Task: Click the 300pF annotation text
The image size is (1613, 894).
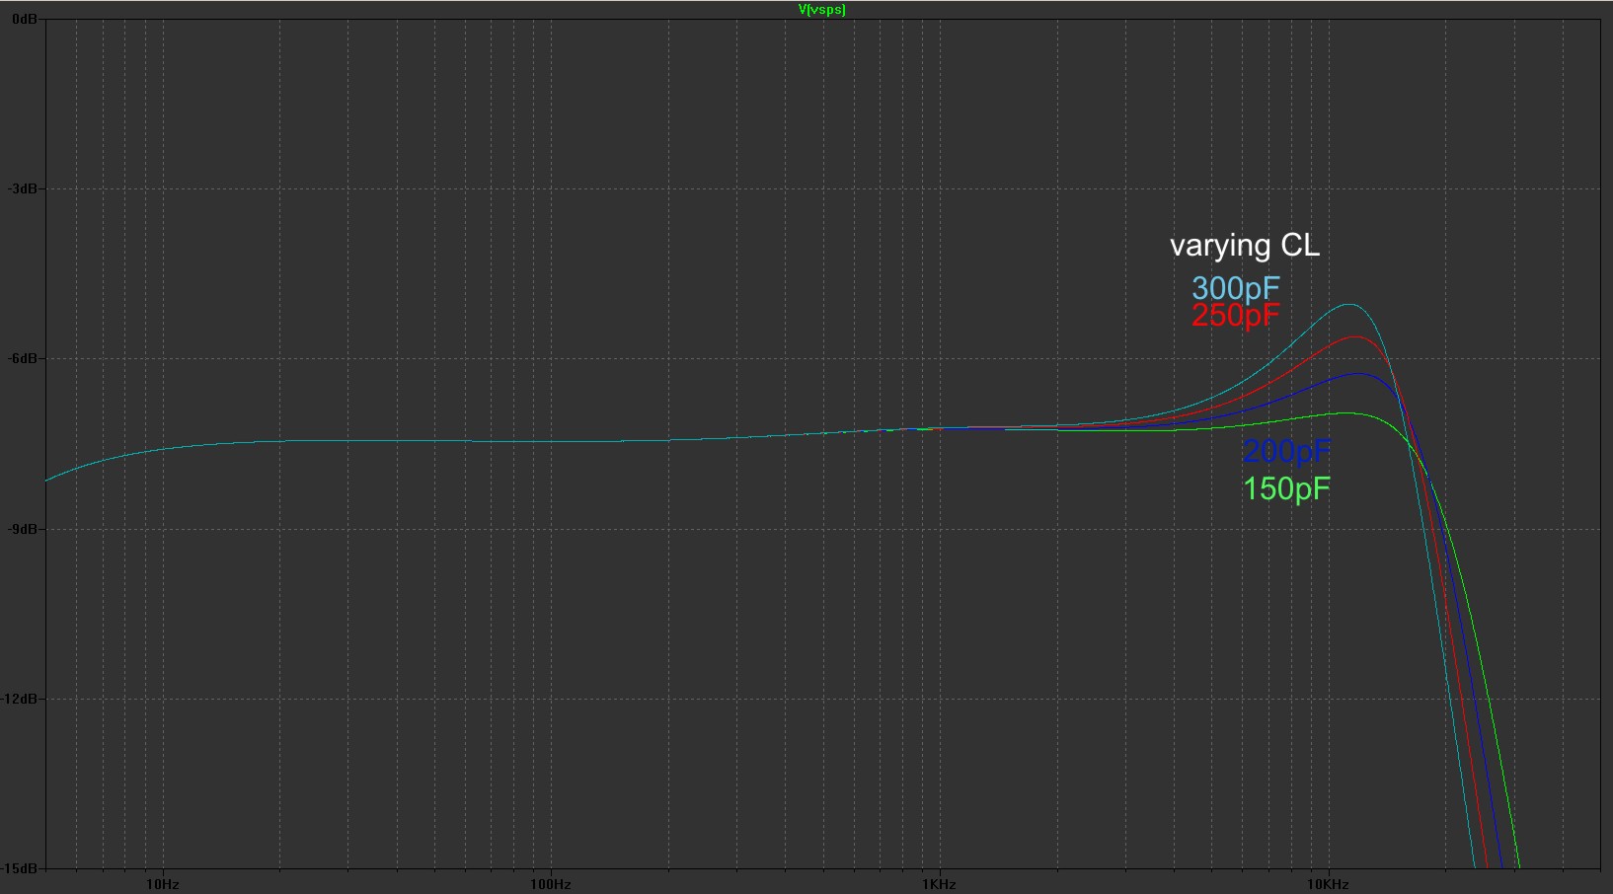Action: click(x=1235, y=288)
